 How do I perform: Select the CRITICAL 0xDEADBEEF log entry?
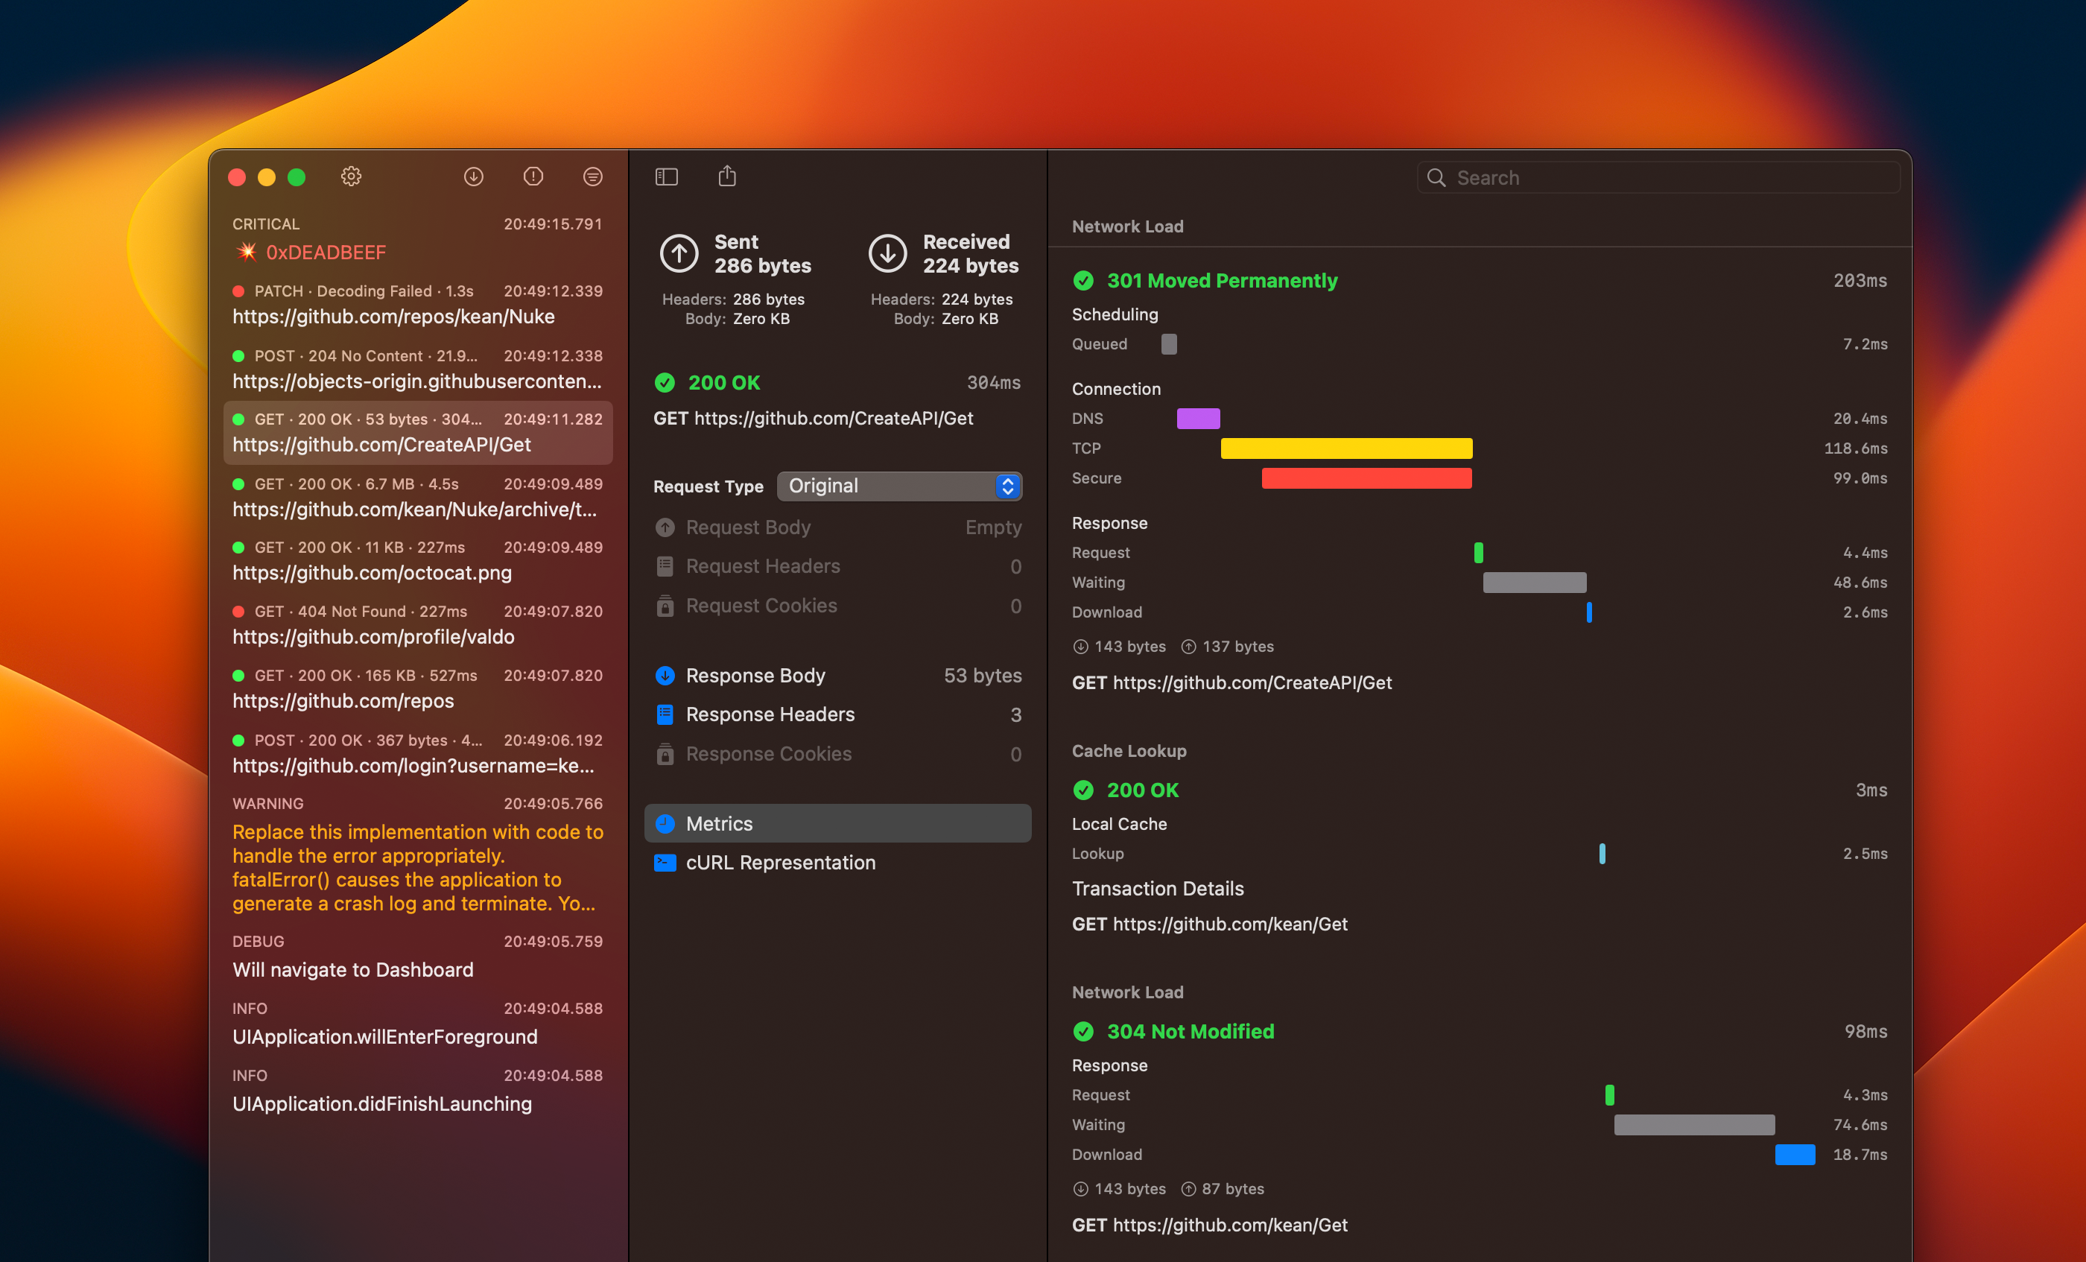pyautogui.click(x=418, y=238)
